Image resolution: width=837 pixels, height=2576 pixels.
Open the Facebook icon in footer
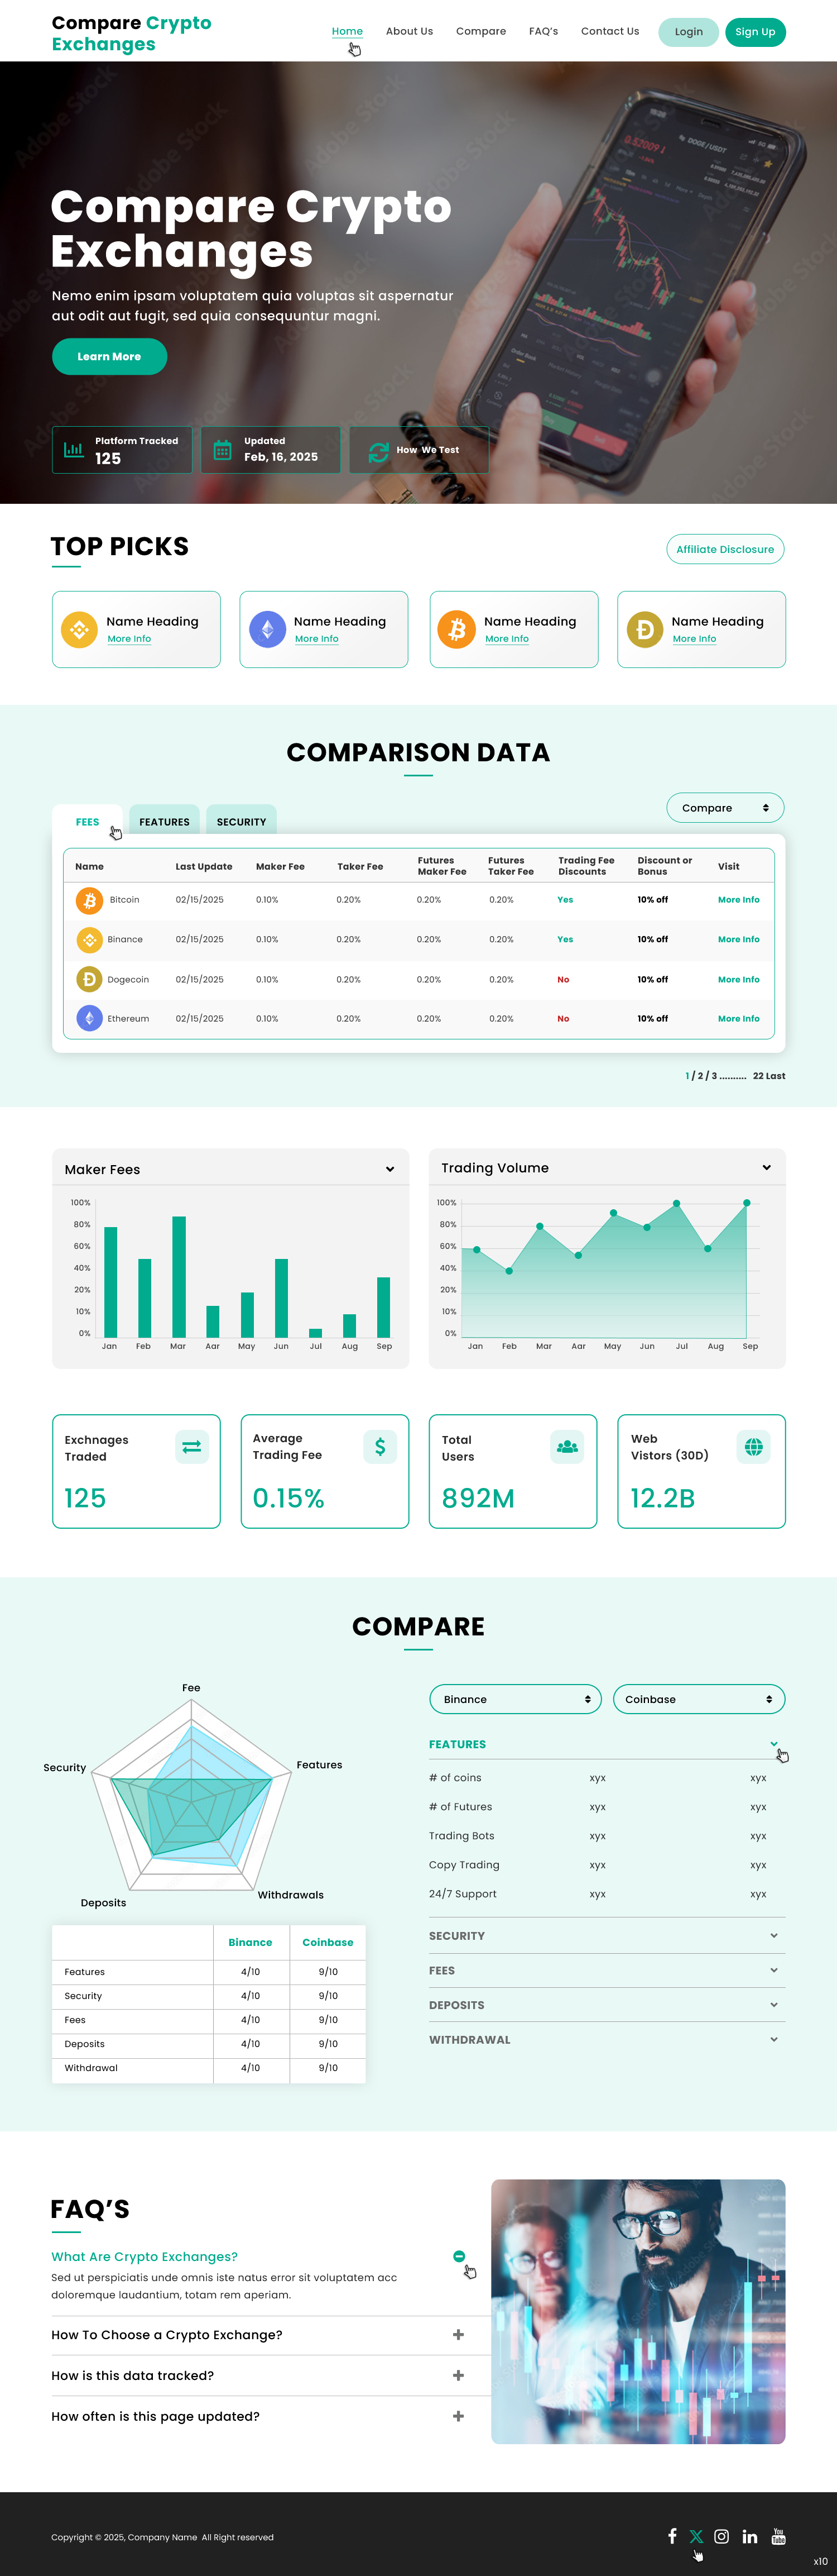coord(672,2535)
